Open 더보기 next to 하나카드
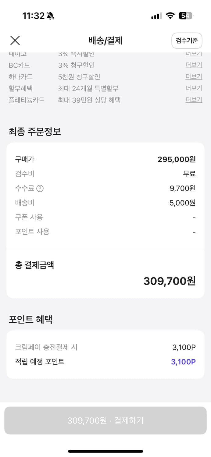This screenshot has height=457, width=211. point(194,76)
